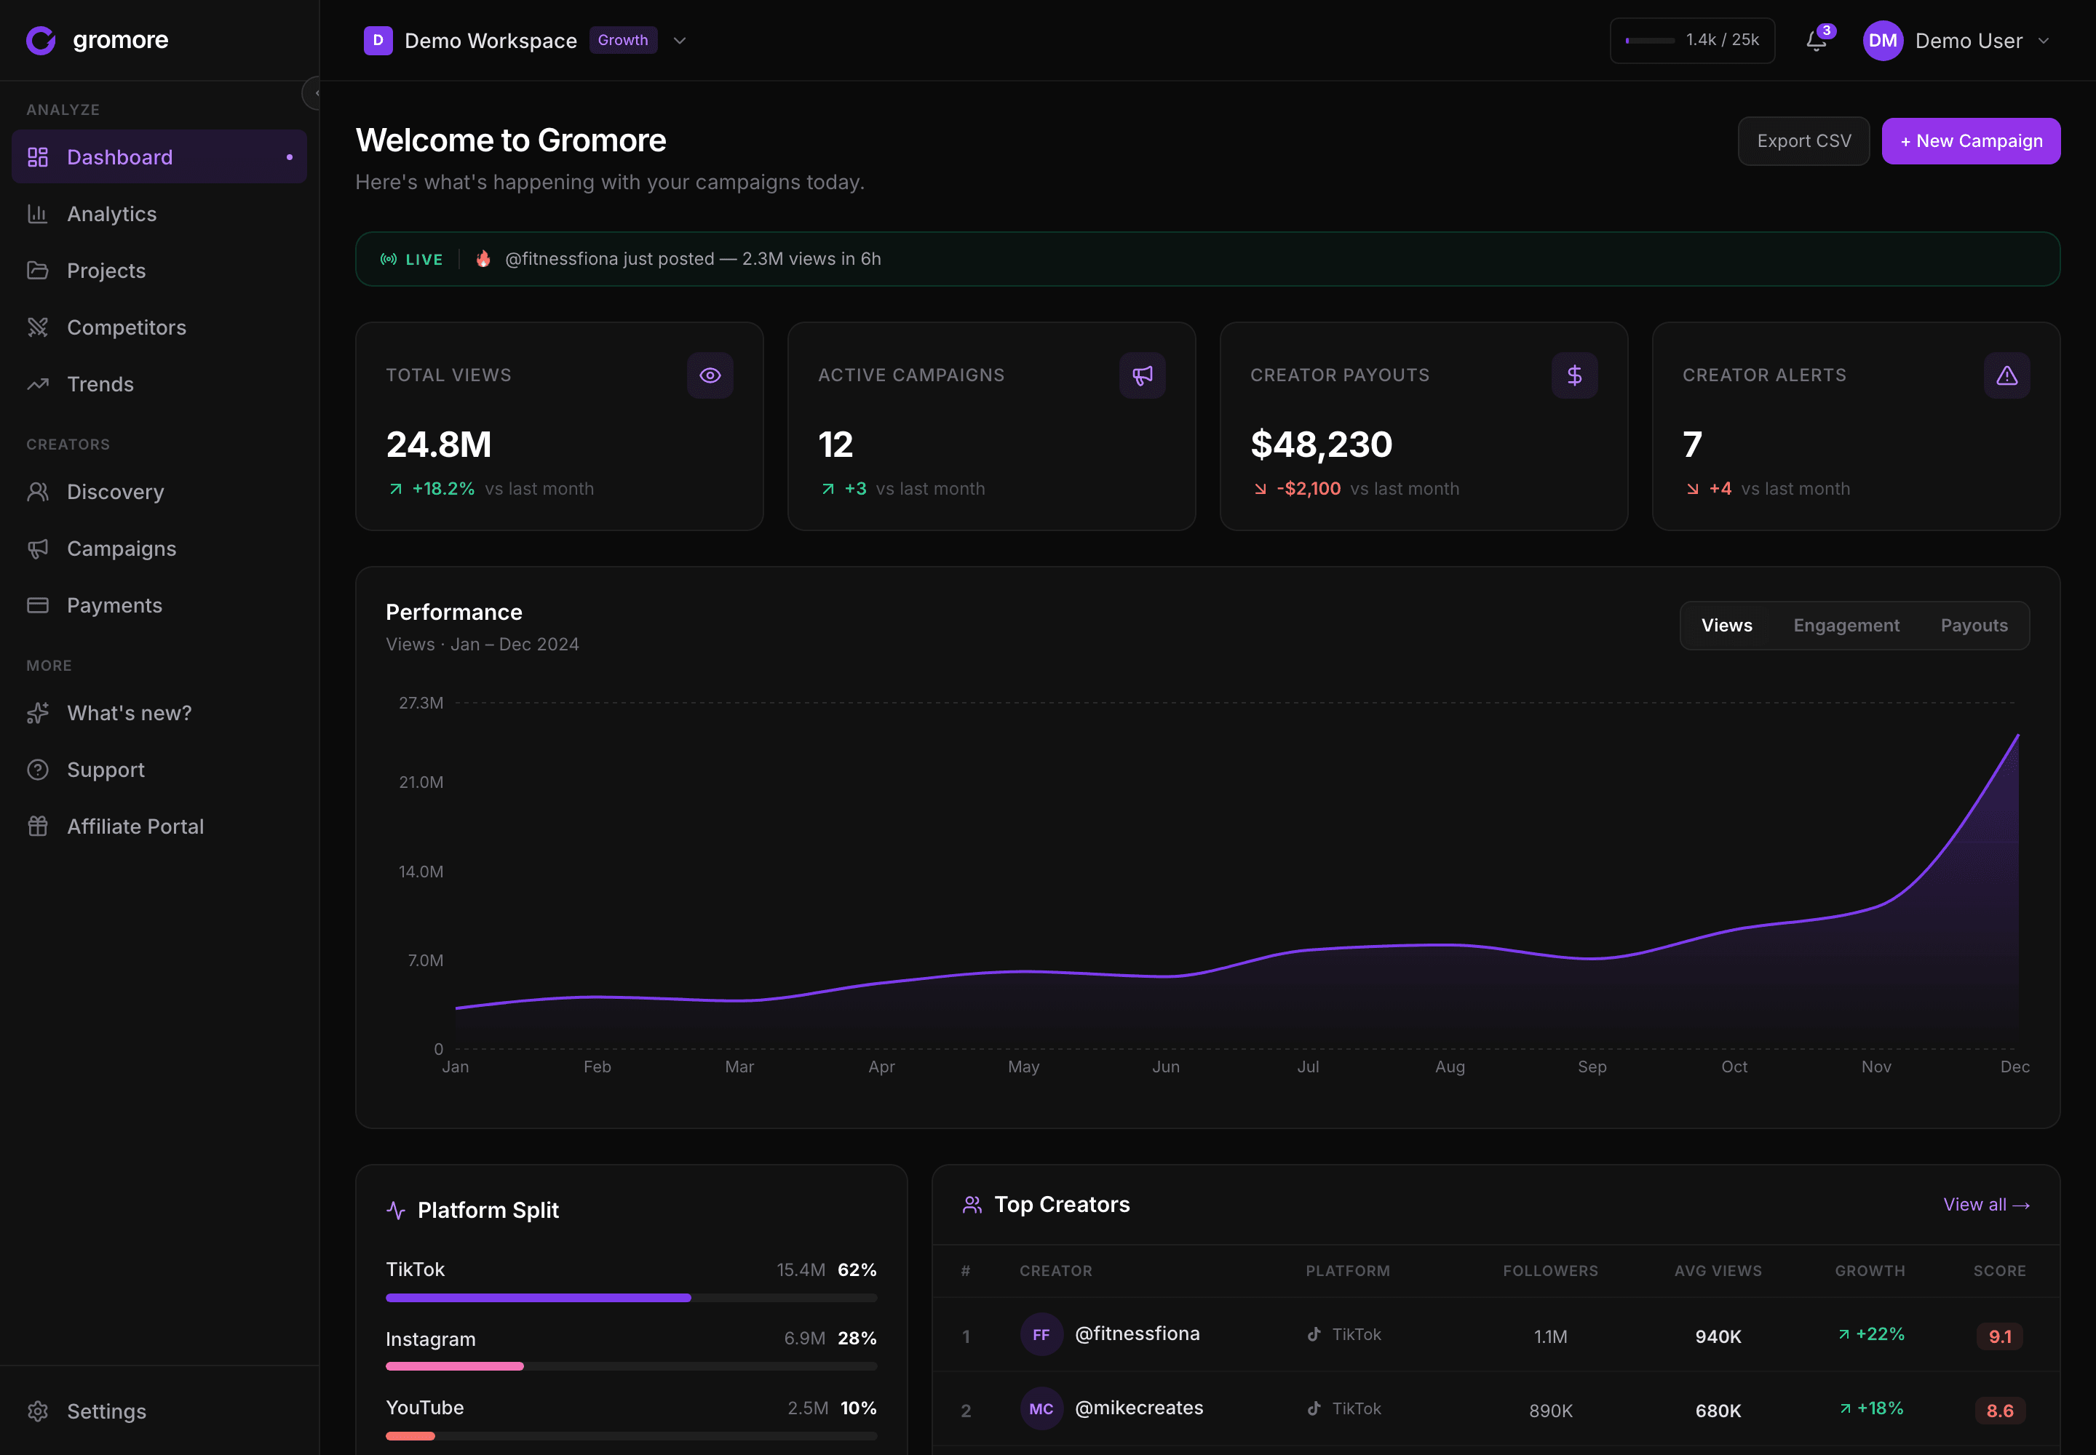Click the + New Campaign button
2096x1455 pixels.
click(1970, 141)
